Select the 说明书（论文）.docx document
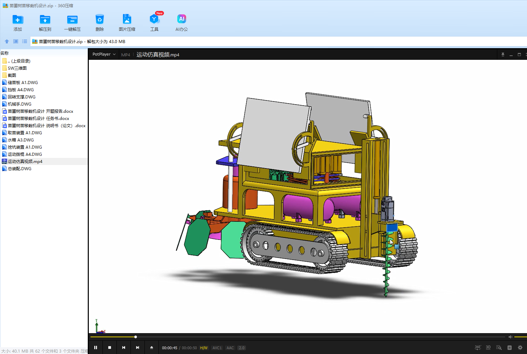The image size is (527, 354). 44,125
